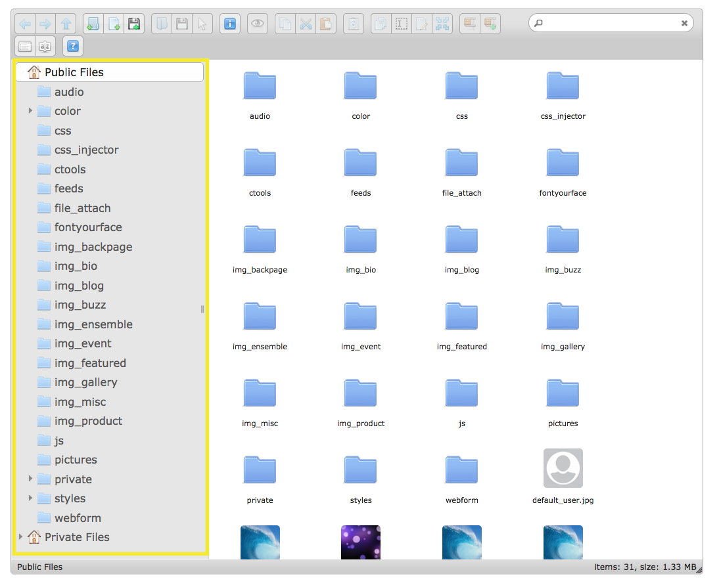Select the default_user.jpg thumbnail
The height and width of the screenshot is (587, 719).
(563, 468)
